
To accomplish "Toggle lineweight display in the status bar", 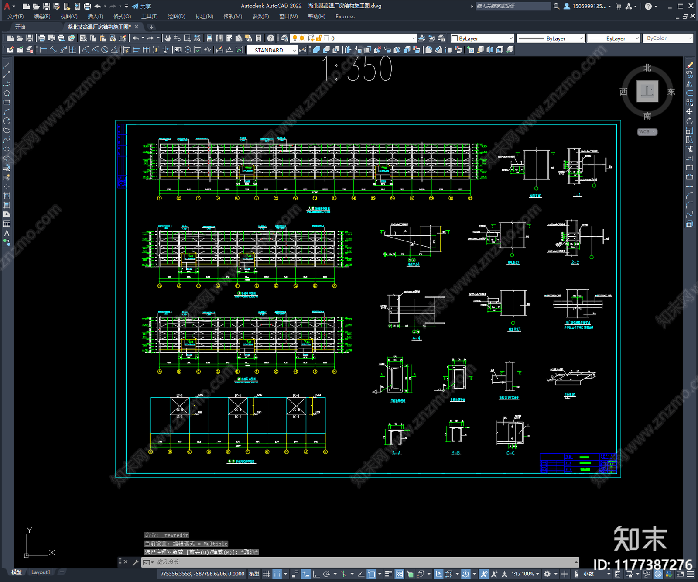I will click(x=388, y=574).
